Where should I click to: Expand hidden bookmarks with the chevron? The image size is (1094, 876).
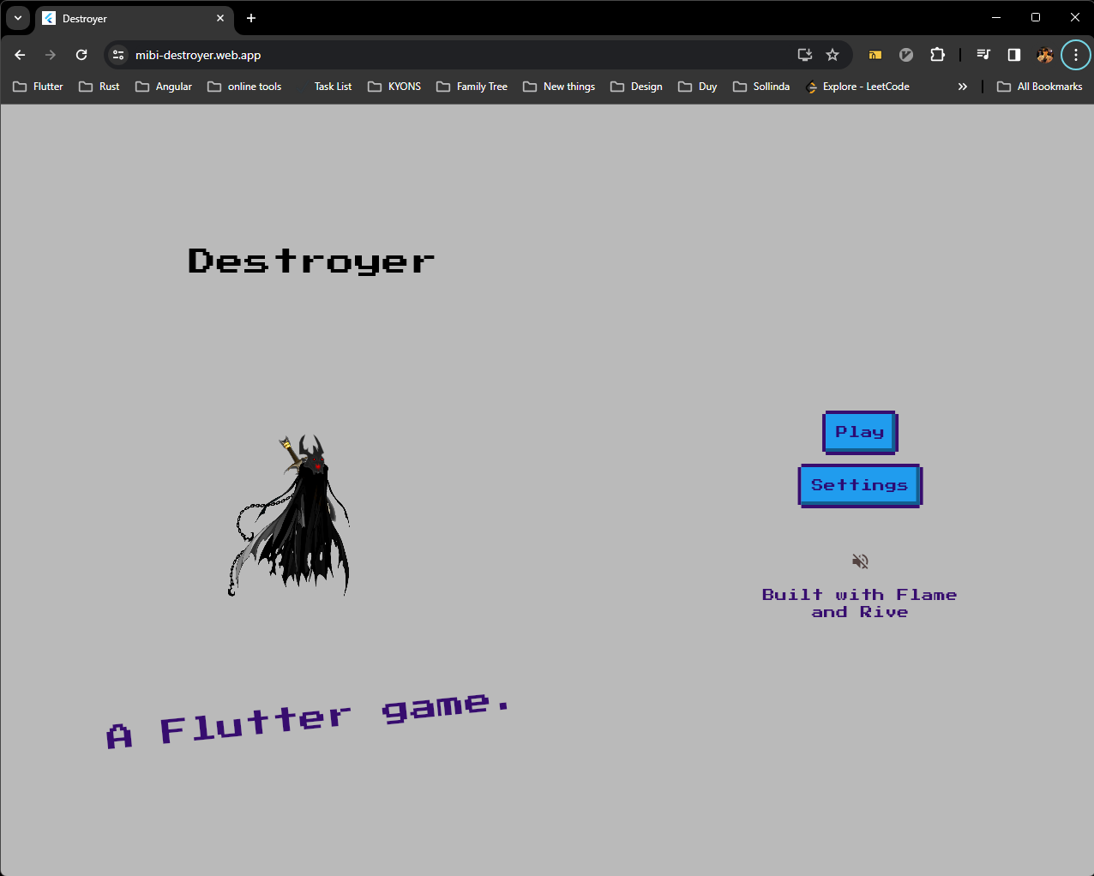(962, 86)
